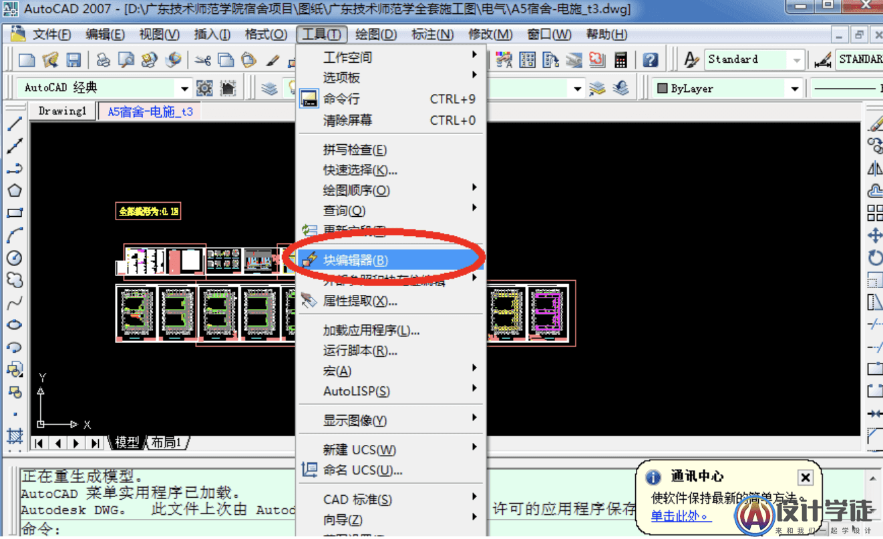This screenshot has height=539, width=883.
Task: Choose 块编辑器(B) from the menu
Action: (x=391, y=260)
